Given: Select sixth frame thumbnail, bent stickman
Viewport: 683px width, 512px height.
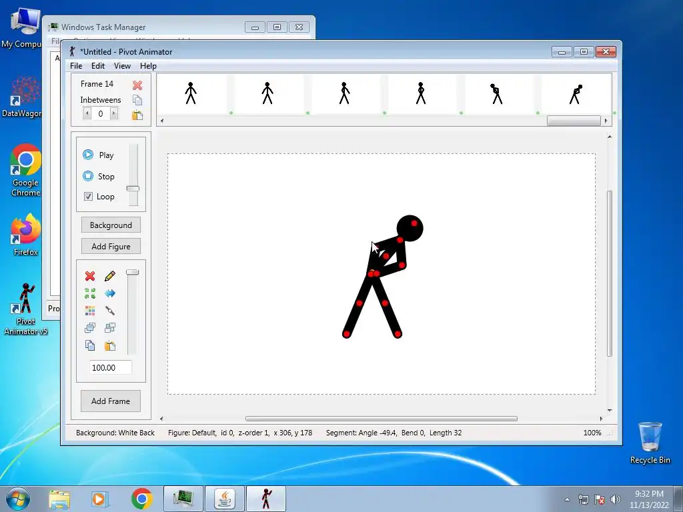Looking at the screenshot, I should point(576,93).
